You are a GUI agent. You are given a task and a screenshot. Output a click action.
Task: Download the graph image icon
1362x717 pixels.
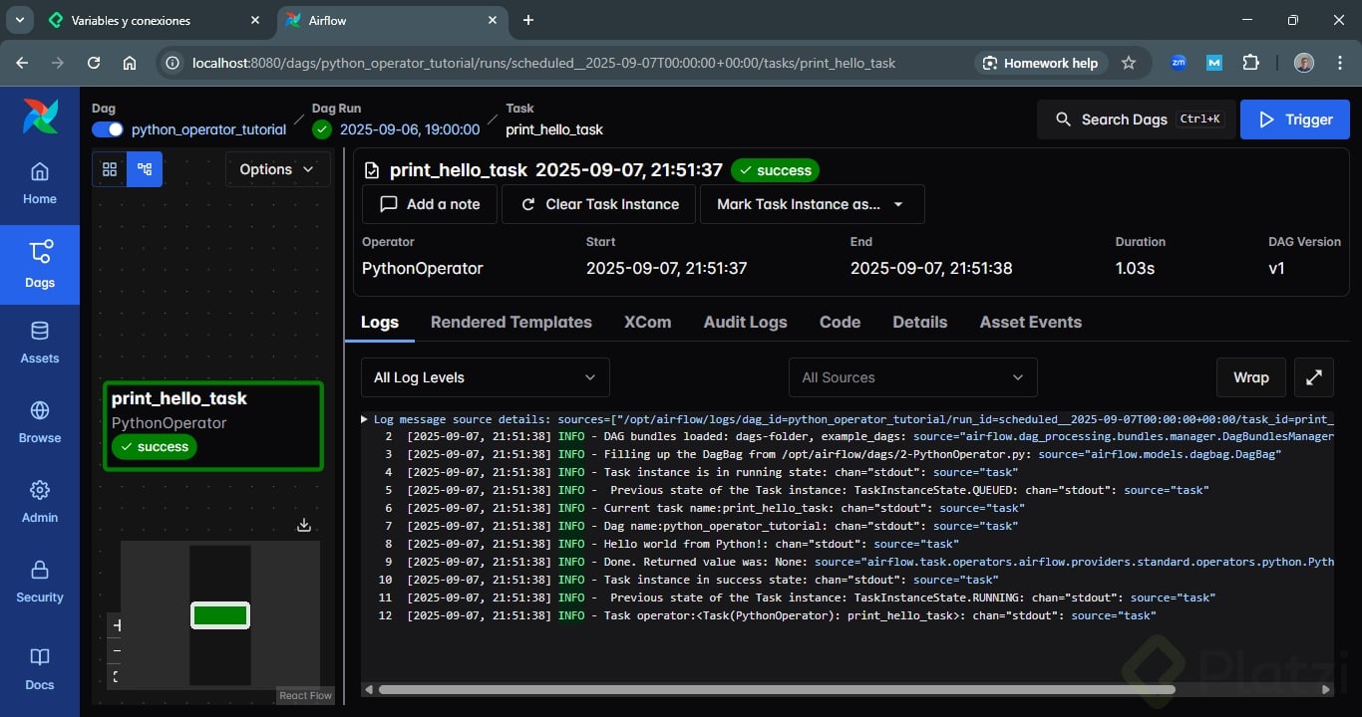(x=304, y=525)
